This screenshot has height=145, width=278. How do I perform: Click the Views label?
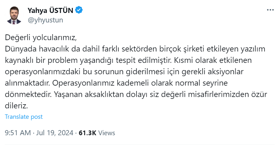point(107,133)
